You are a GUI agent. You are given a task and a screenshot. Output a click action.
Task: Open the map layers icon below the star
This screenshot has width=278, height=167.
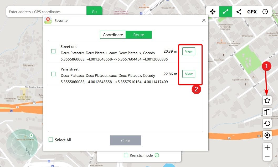tap(267, 112)
